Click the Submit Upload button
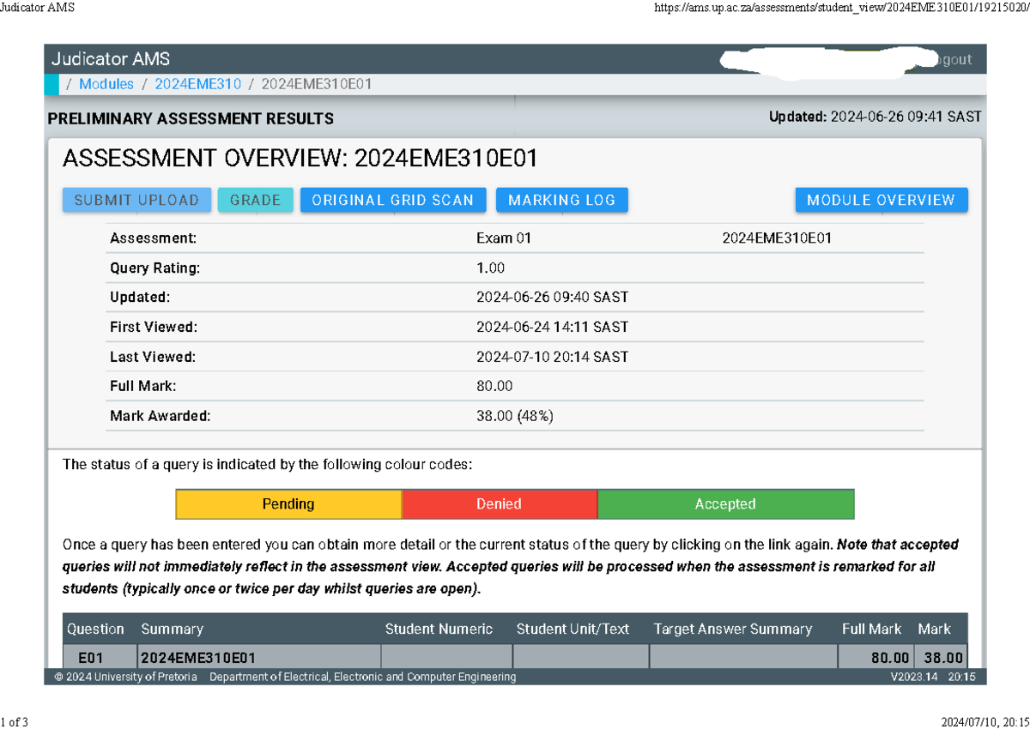Viewport: 1030px width, 729px height. pyautogui.click(x=136, y=200)
